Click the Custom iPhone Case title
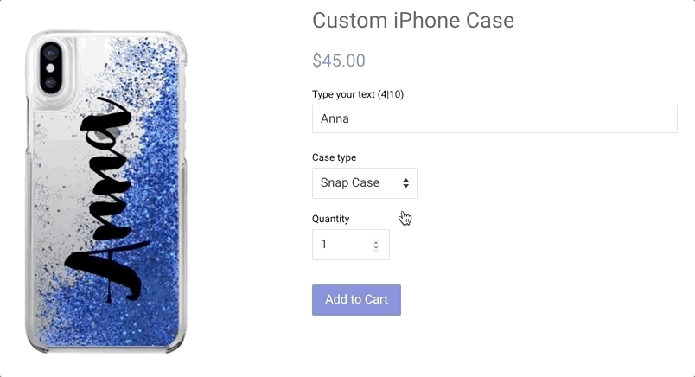The image size is (695, 377). point(413,21)
